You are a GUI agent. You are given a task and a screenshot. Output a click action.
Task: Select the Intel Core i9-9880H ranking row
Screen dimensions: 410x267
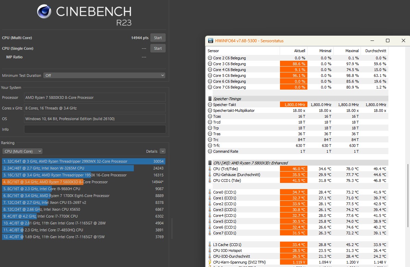point(84,188)
